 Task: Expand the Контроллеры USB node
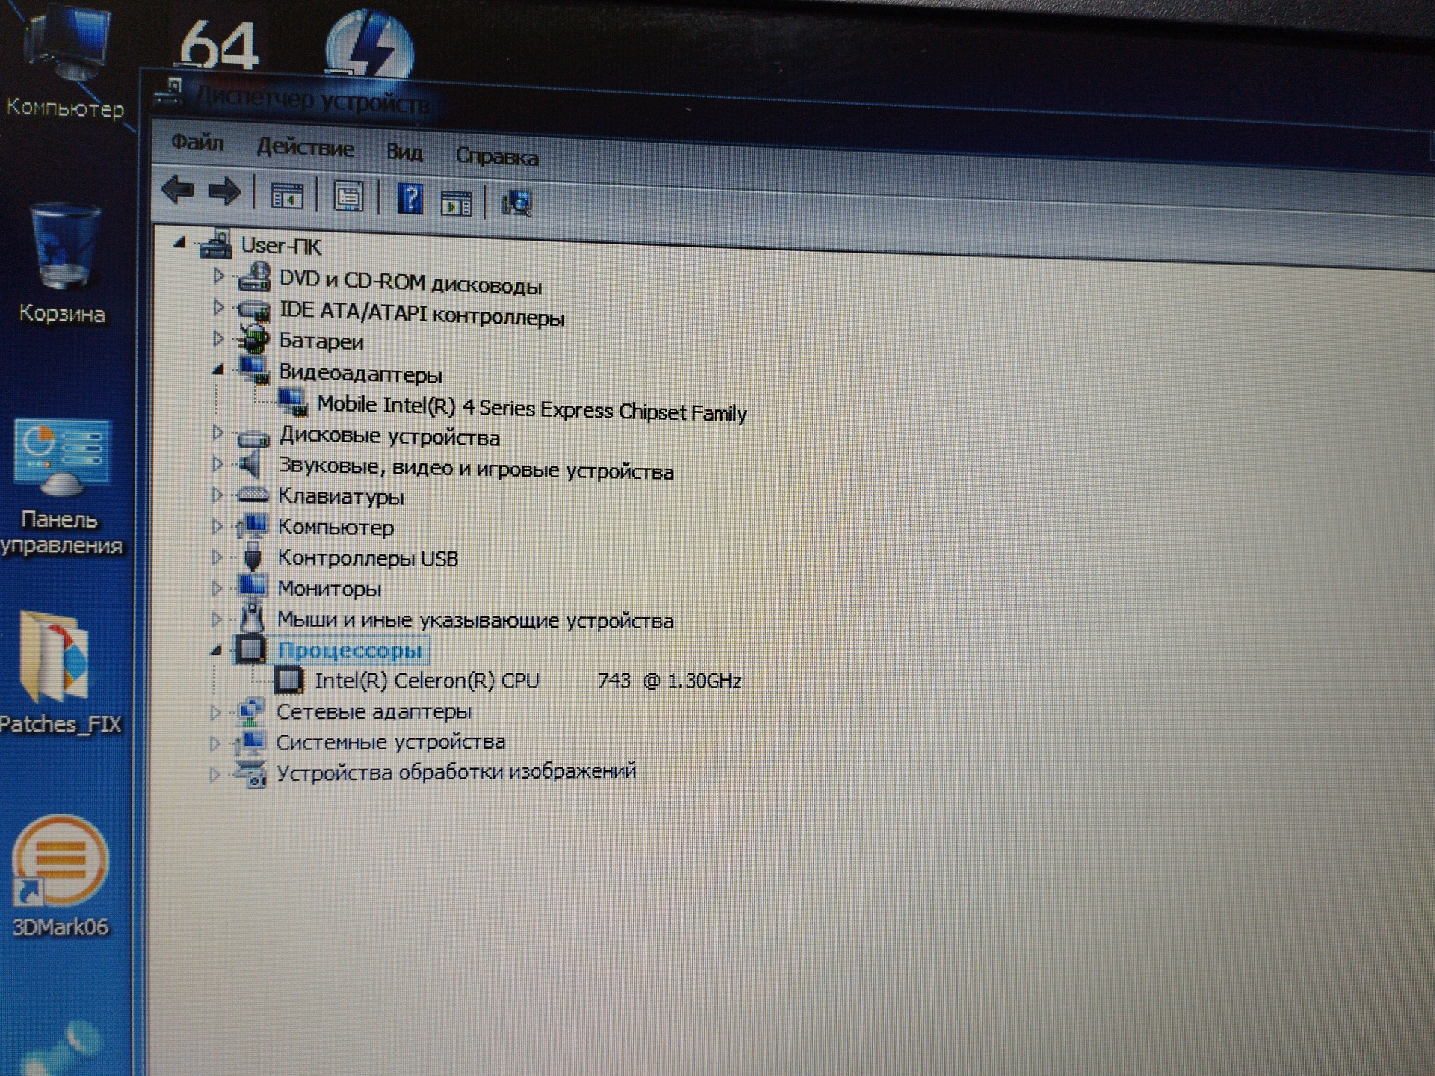click(217, 557)
